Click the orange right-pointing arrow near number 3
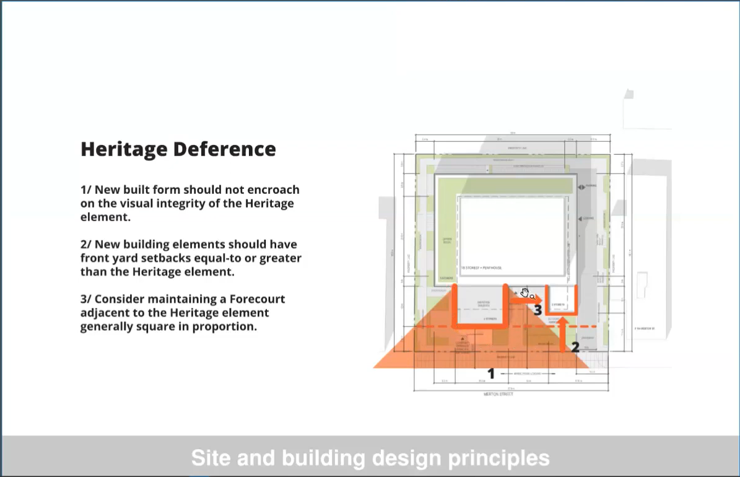 pyautogui.click(x=525, y=301)
